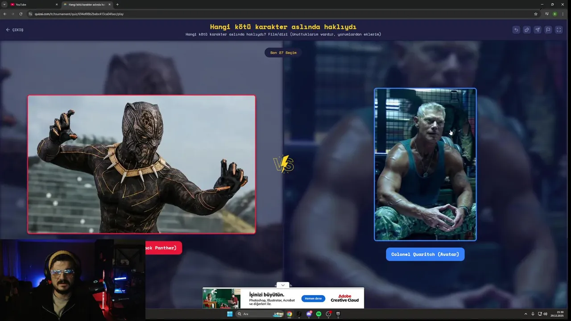Click the ÇIKIŞ exit button
This screenshot has height=321, width=571.
[x=15, y=30]
